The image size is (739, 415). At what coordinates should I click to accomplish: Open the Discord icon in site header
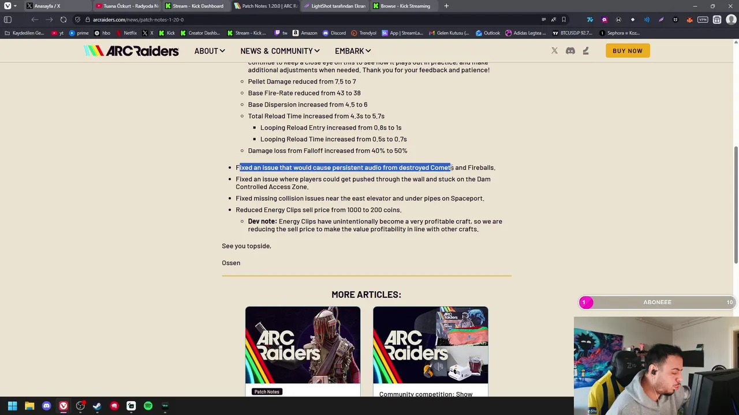click(570, 51)
